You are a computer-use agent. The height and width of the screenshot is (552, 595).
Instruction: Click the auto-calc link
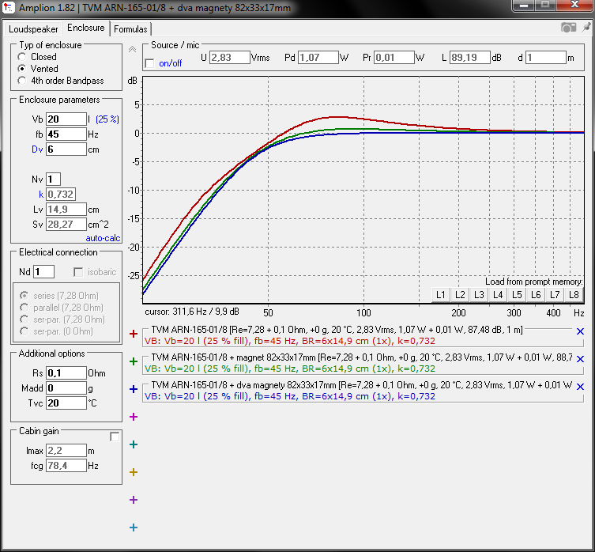coord(103,238)
